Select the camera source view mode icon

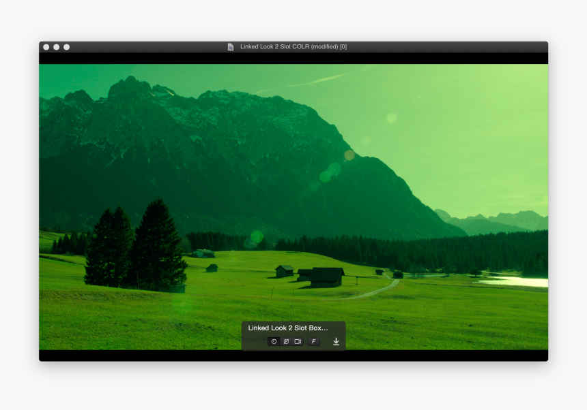pyautogui.click(x=298, y=341)
